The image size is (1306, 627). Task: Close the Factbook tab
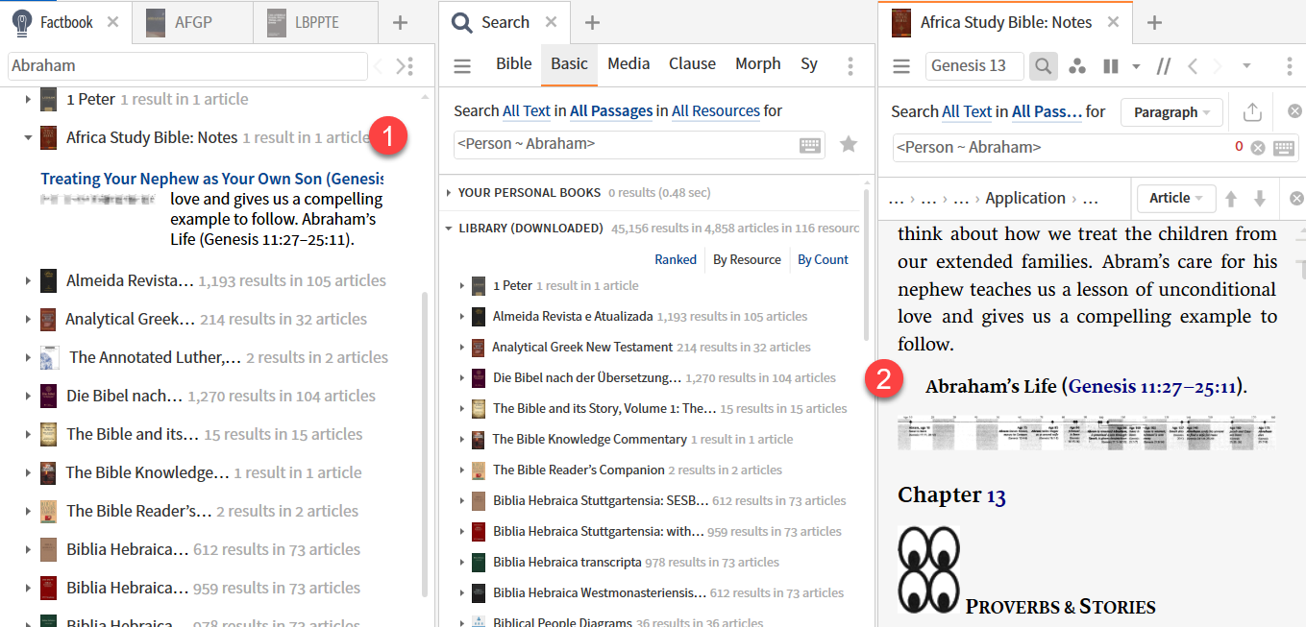[112, 23]
